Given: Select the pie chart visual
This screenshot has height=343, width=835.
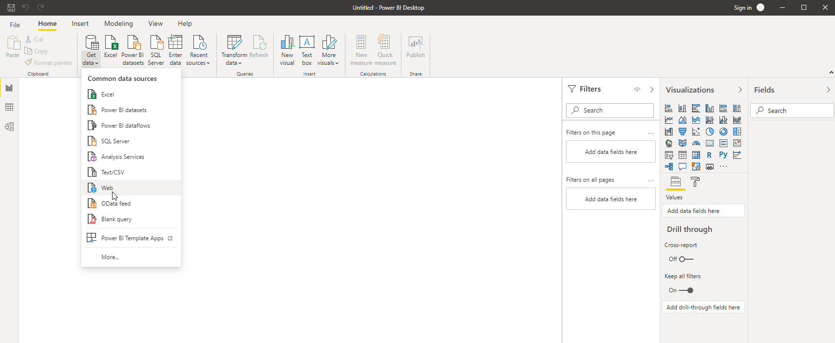Looking at the screenshot, I should coord(710,132).
